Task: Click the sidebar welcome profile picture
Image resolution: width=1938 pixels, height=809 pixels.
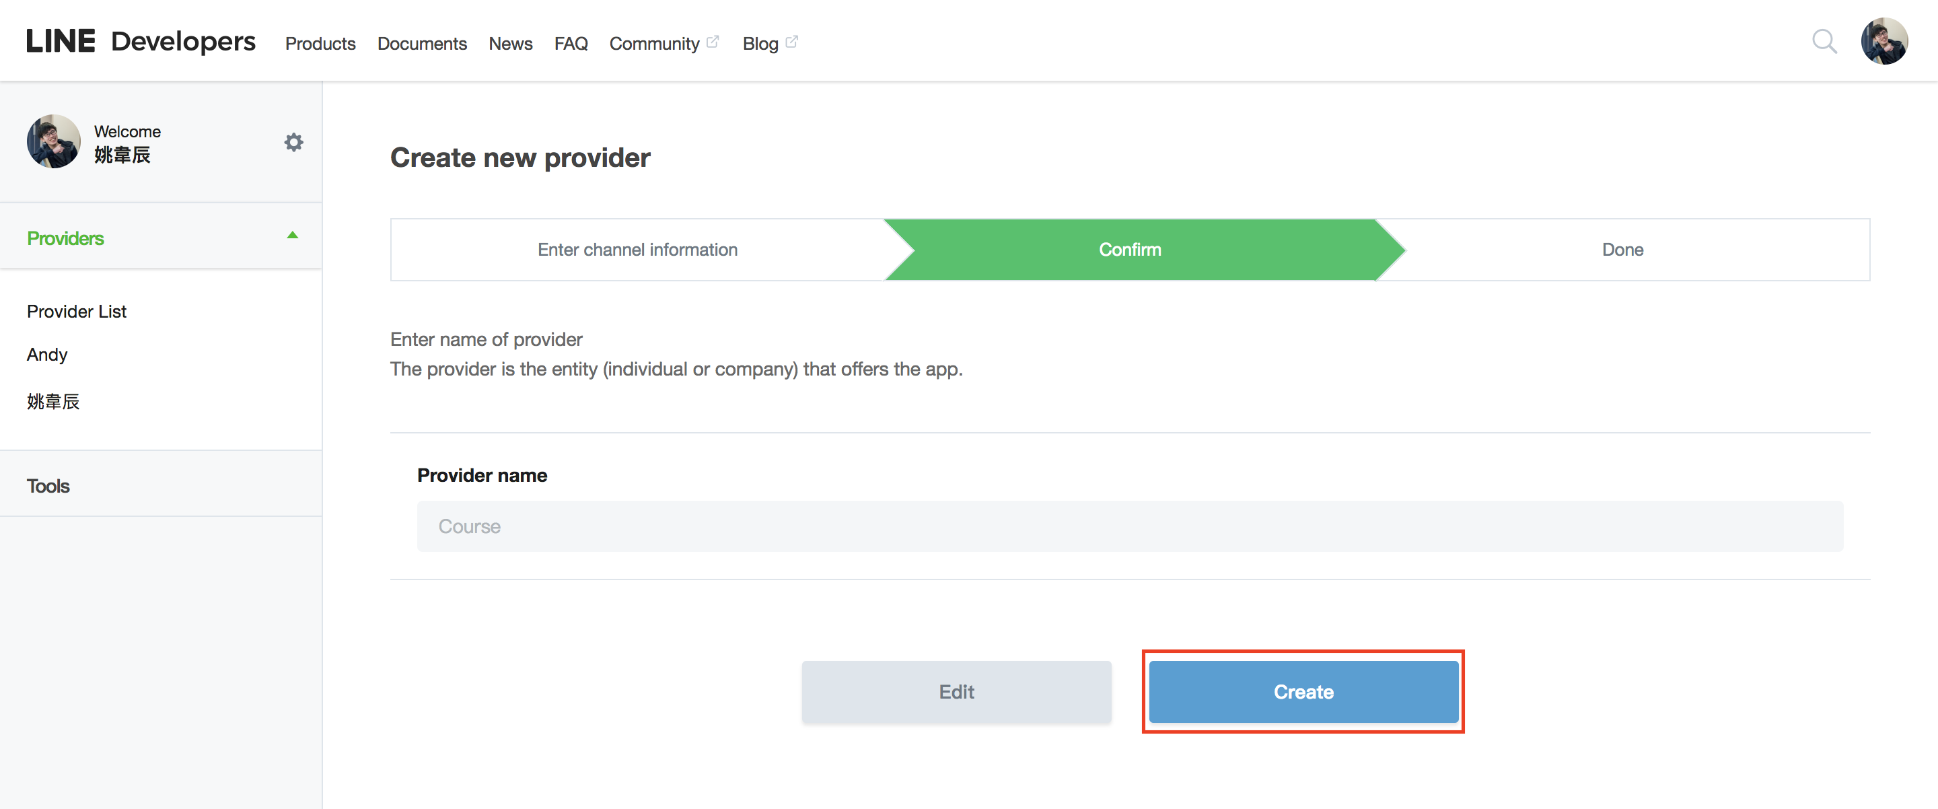Action: (x=53, y=141)
